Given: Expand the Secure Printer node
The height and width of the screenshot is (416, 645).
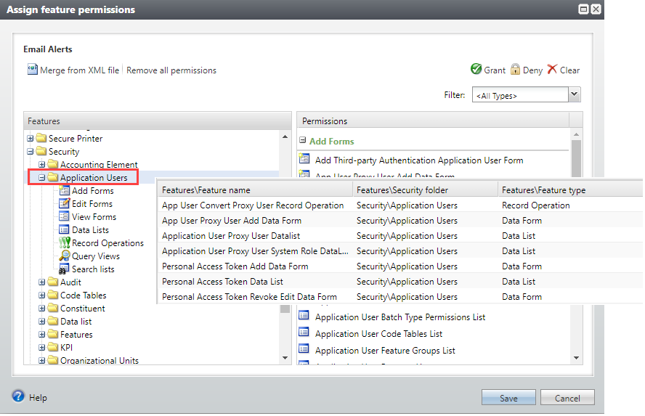Looking at the screenshot, I should 30,139.
